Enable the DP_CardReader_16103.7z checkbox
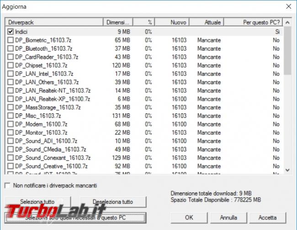 pyautogui.click(x=11, y=57)
